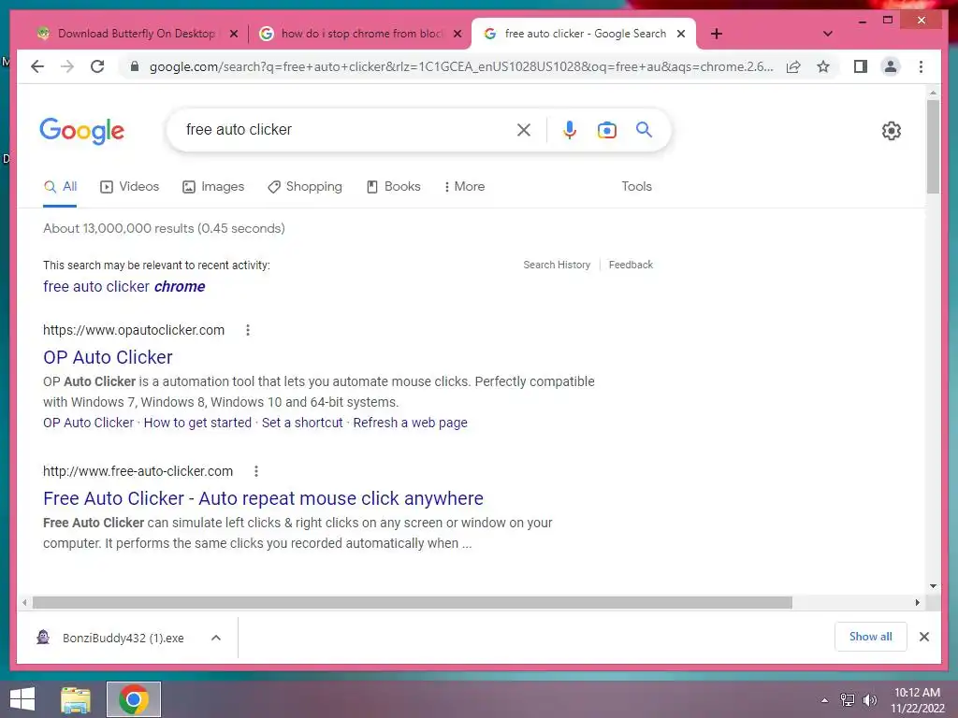Image resolution: width=958 pixels, height=718 pixels.
Task: Open the OP Auto Clicker result
Action: pyautogui.click(x=108, y=357)
